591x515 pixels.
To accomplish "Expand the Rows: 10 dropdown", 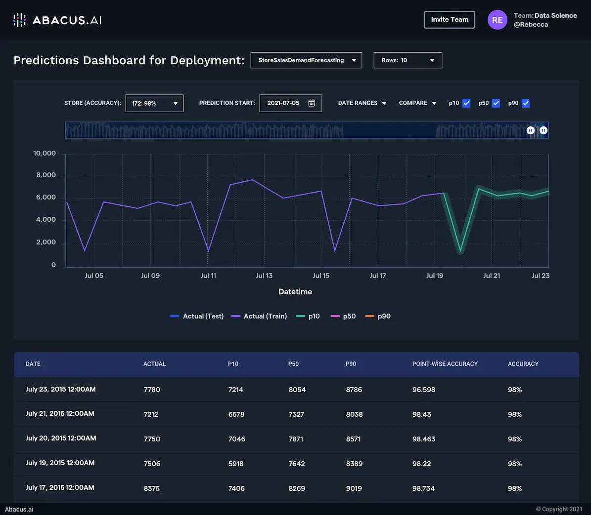I will tap(408, 60).
